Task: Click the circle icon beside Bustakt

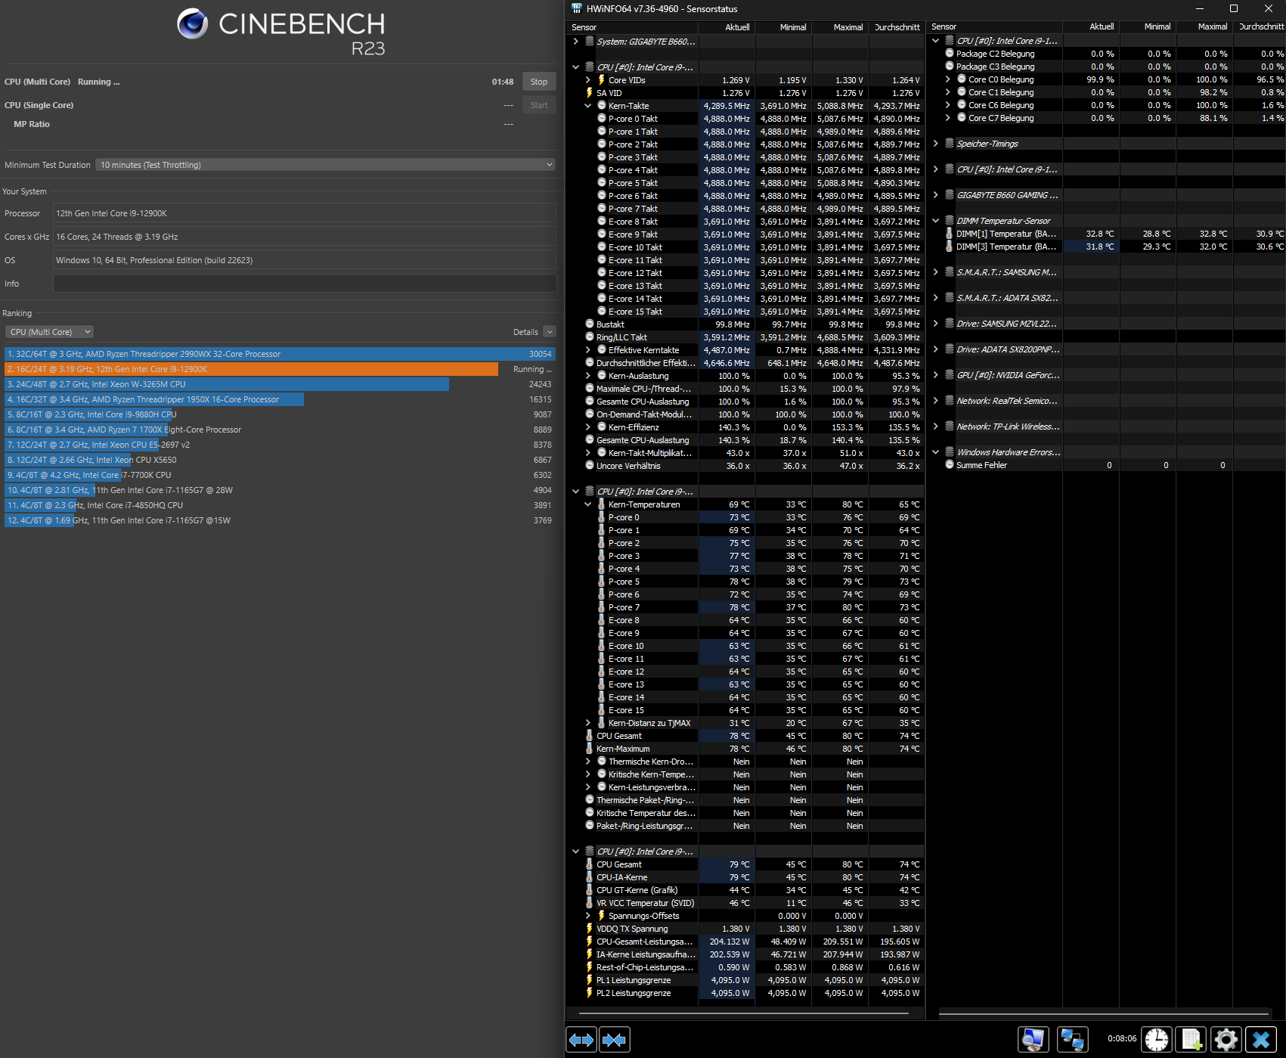Action: tap(590, 324)
